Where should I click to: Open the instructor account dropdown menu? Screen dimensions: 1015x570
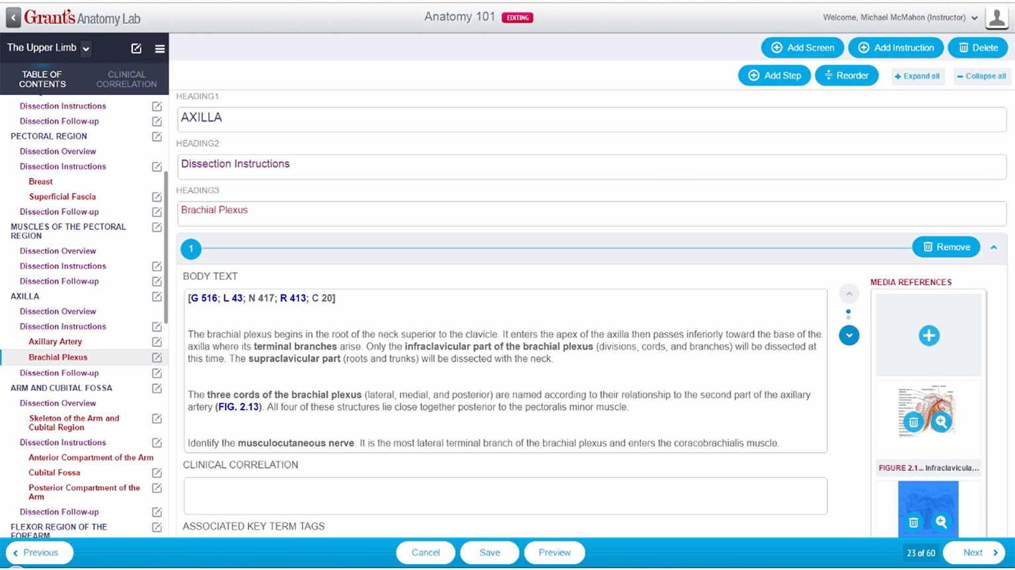(x=974, y=18)
